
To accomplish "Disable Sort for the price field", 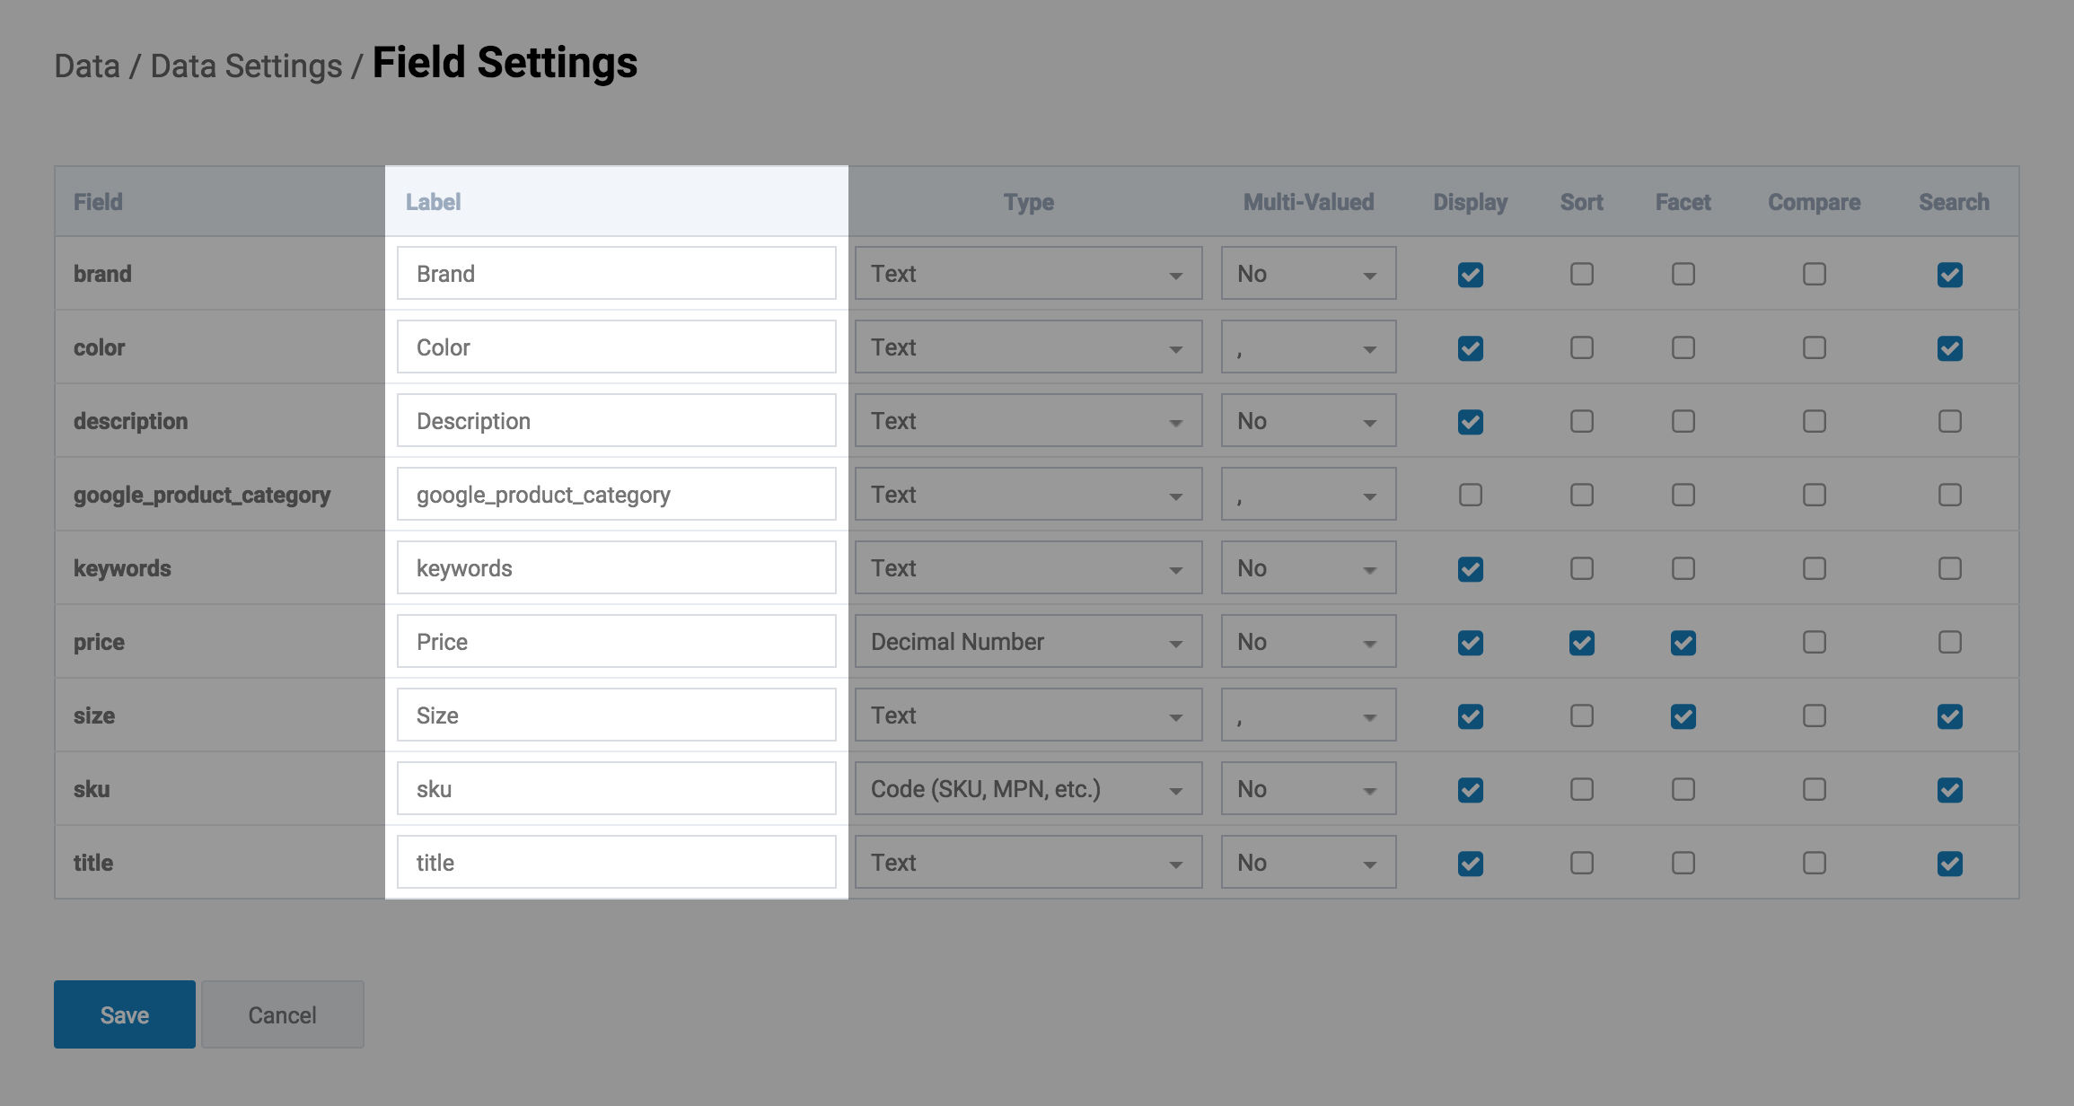I will click(1581, 642).
